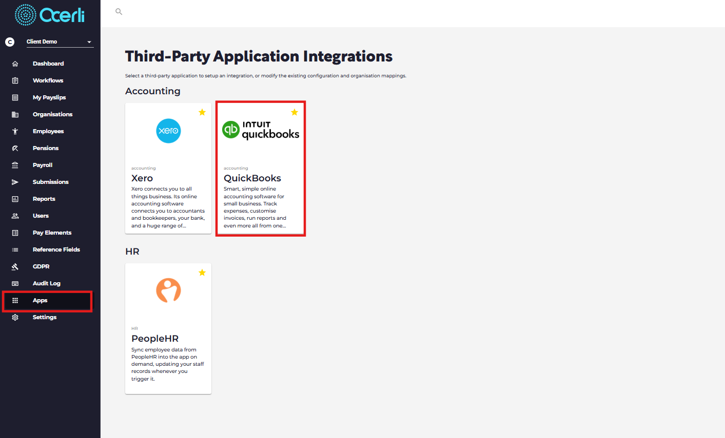Toggle the favourite star on PeopleHR card
Image resolution: width=725 pixels, height=438 pixels.
click(x=202, y=273)
